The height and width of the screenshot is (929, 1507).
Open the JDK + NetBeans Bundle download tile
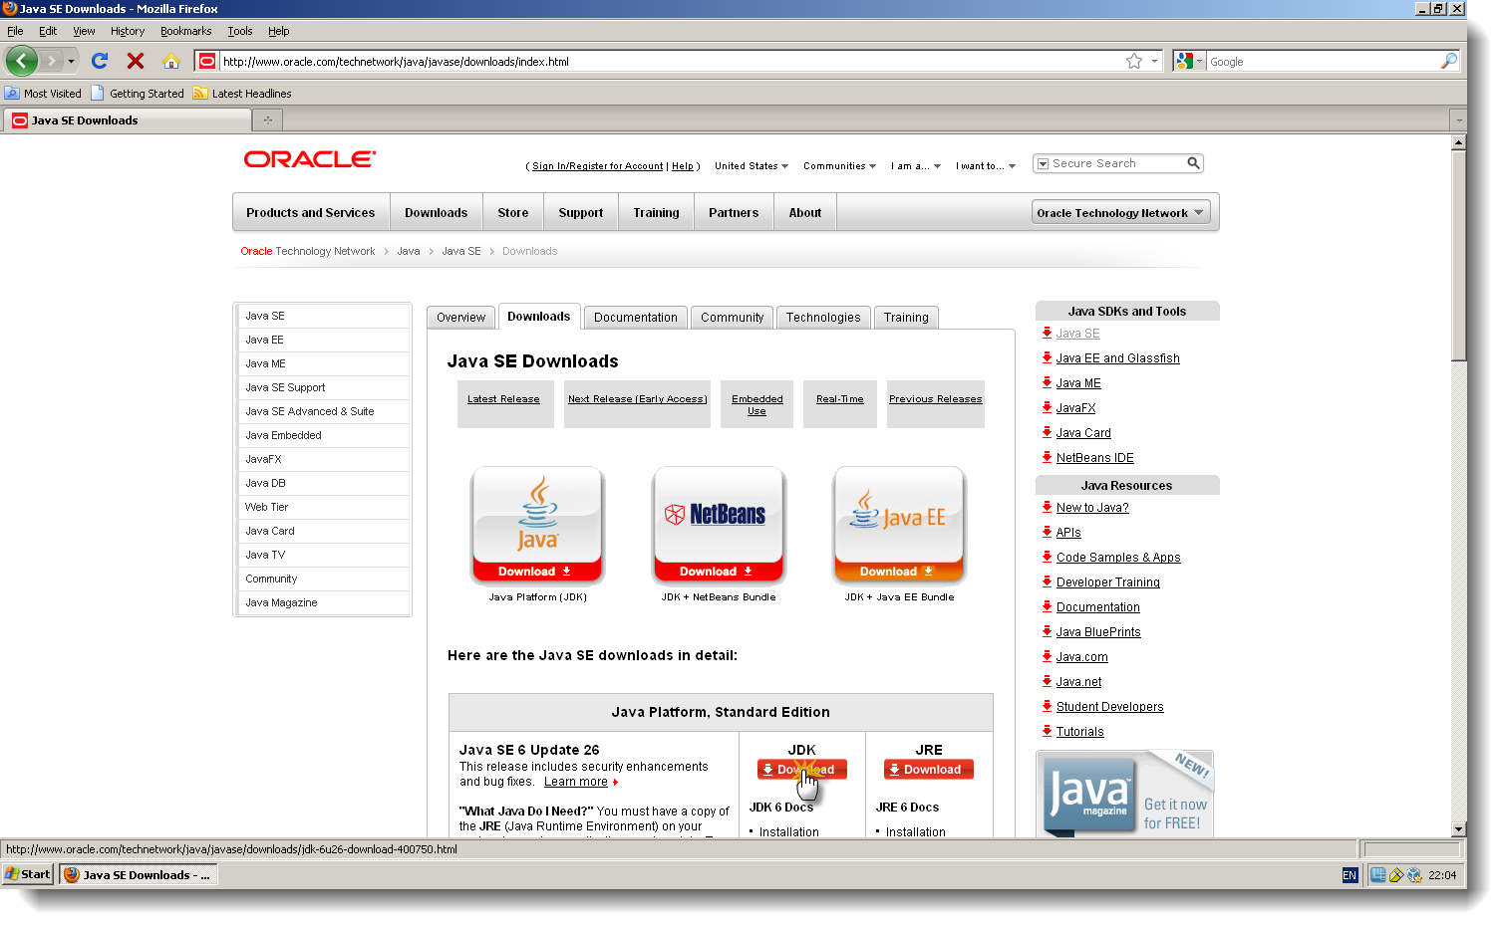tap(718, 525)
